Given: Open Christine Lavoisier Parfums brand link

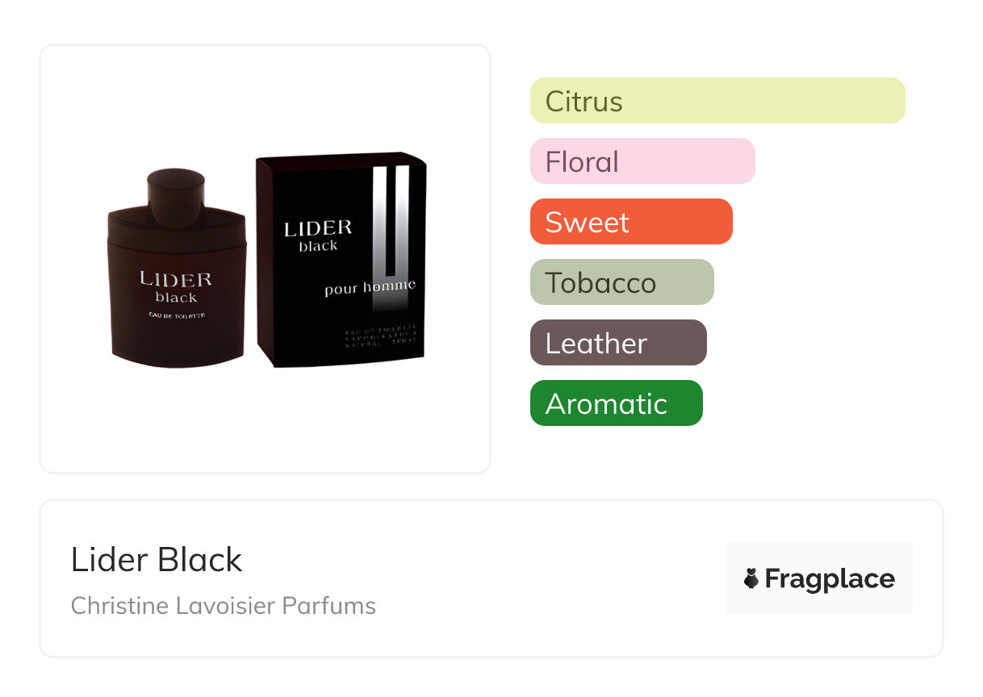Looking at the screenshot, I should [223, 605].
